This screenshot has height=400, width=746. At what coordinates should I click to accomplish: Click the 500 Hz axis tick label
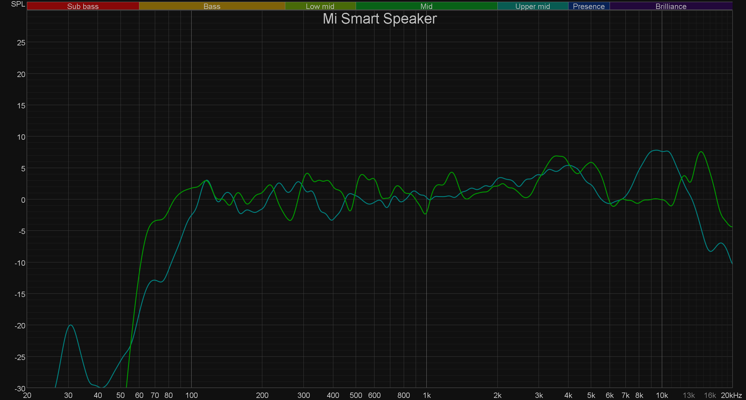coord(356,395)
